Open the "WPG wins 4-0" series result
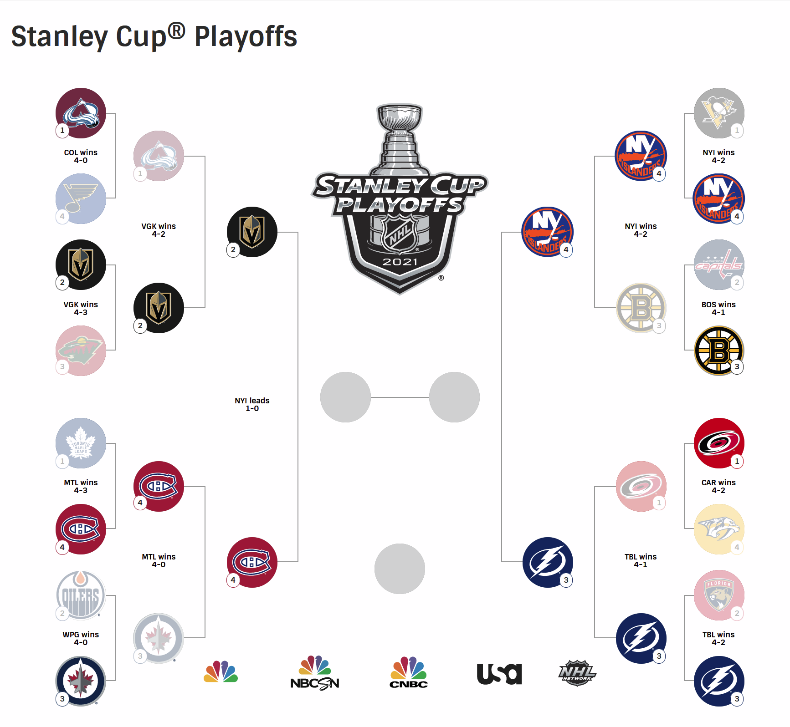 (x=81, y=638)
